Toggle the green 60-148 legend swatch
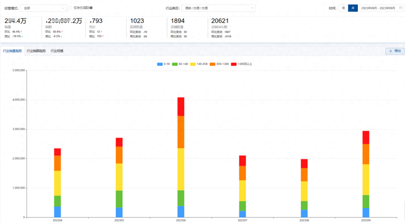Image resolution: width=405 pixels, height=223 pixels. point(175,64)
